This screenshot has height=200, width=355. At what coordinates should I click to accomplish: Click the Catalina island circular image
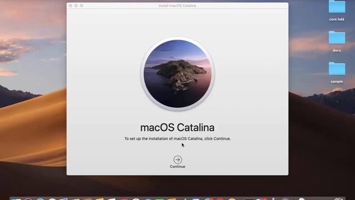pos(177,74)
